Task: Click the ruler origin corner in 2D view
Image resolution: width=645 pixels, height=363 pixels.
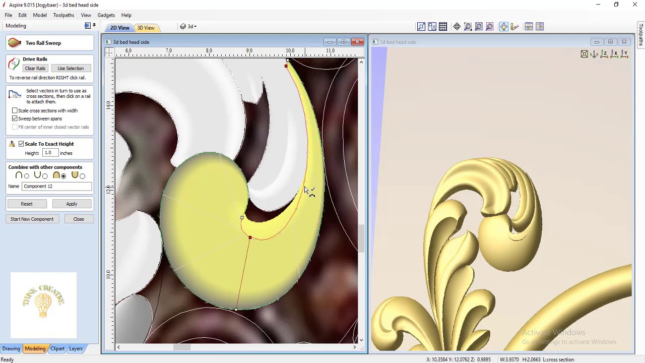Action: [109, 51]
